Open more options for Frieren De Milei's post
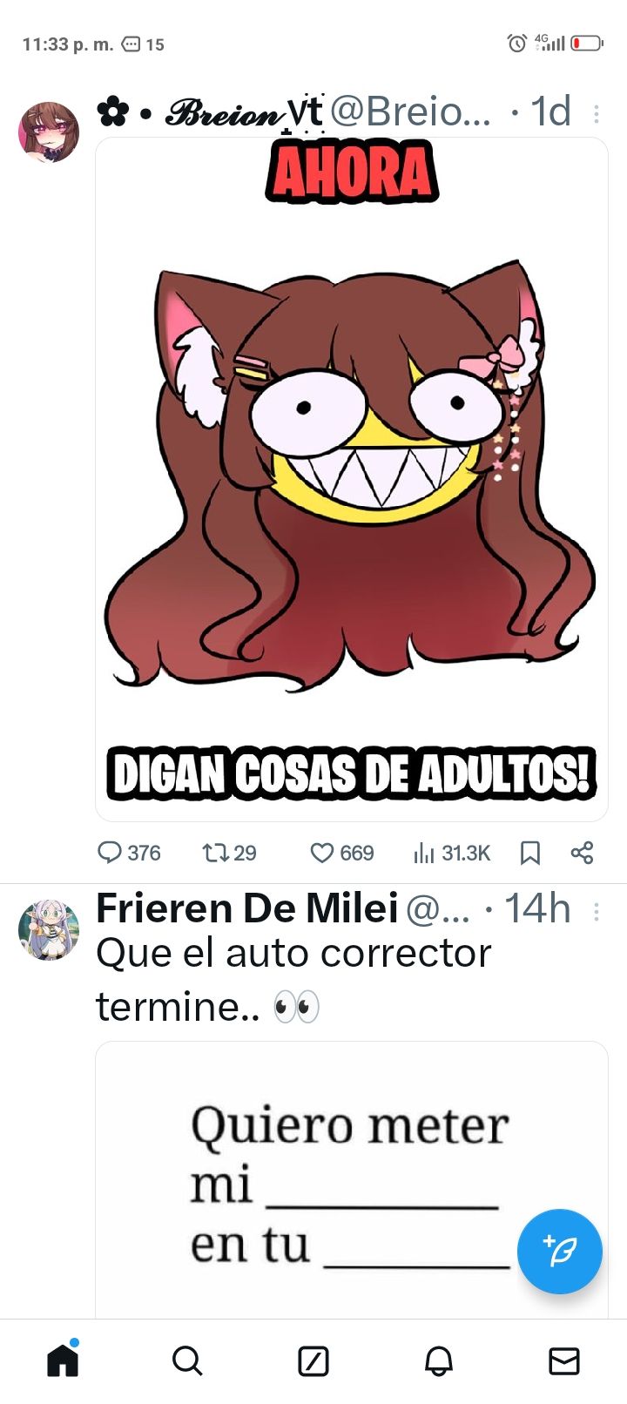The height and width of the screenshot is (1404, 627). (x=596, y=912)
